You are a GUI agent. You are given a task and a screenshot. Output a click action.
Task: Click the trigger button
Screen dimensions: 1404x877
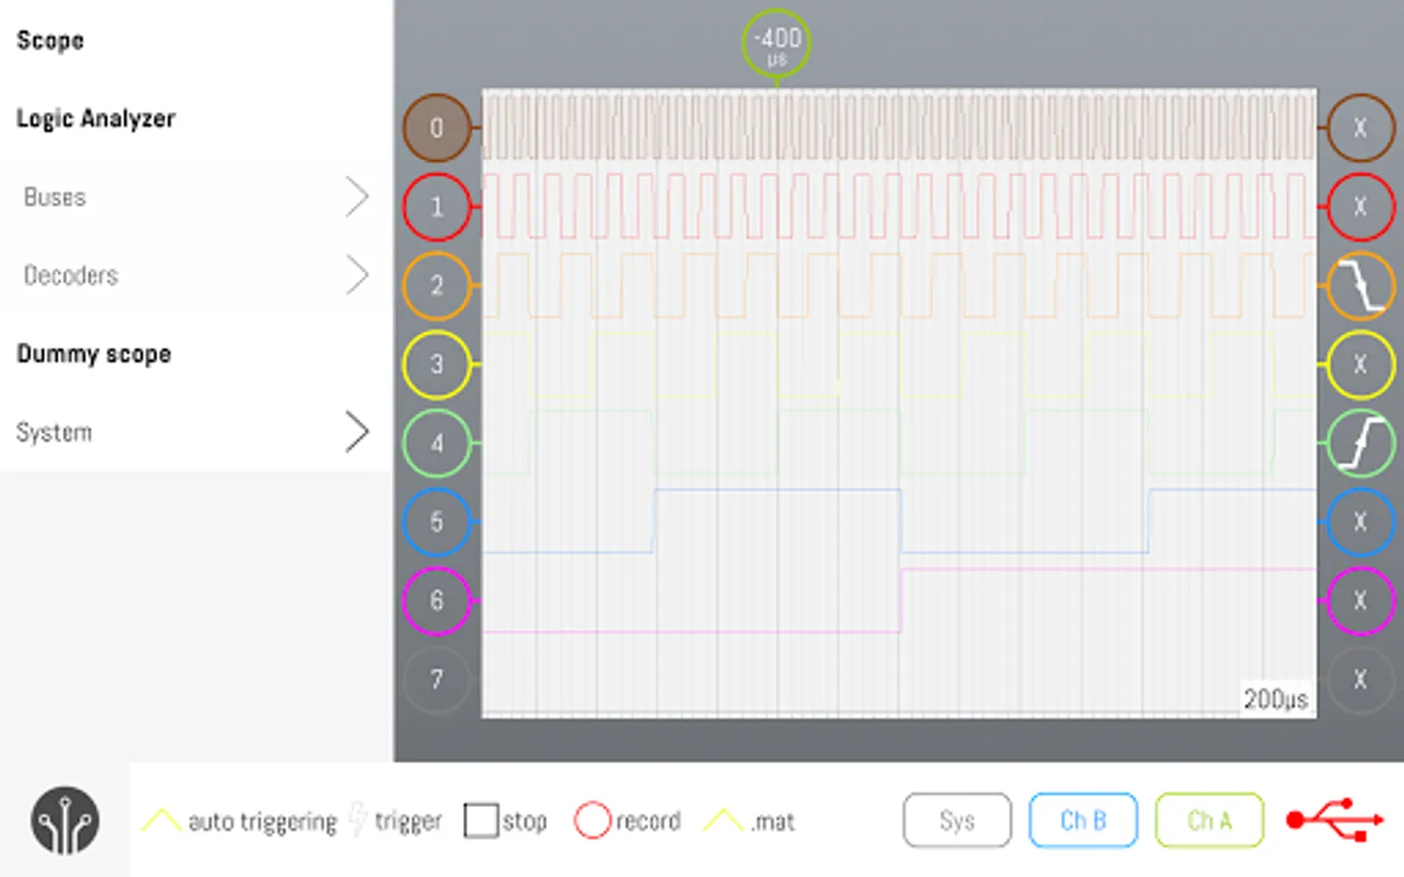(x=396, y=821)
